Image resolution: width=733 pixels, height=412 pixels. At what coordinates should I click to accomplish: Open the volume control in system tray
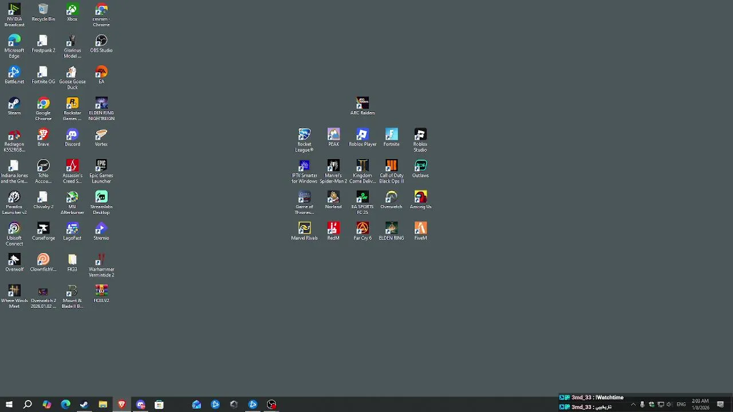click(x=669, y=405)
